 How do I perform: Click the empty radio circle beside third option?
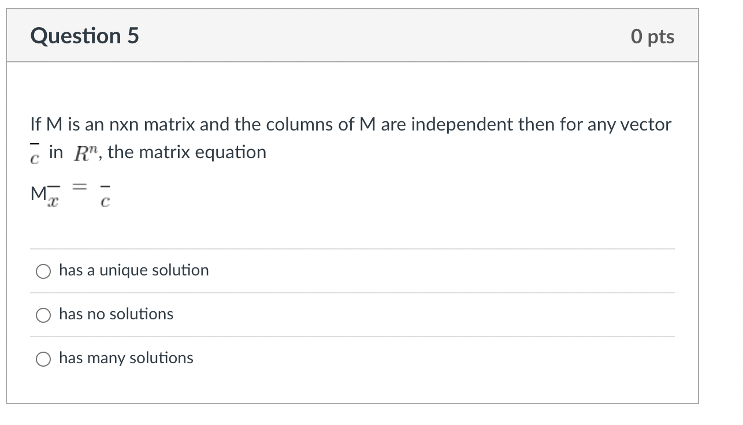point(43,358)
